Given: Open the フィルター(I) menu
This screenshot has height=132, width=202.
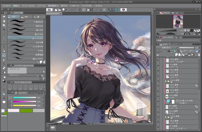Looking at the screenshot, I should click(x=74, y=6).
